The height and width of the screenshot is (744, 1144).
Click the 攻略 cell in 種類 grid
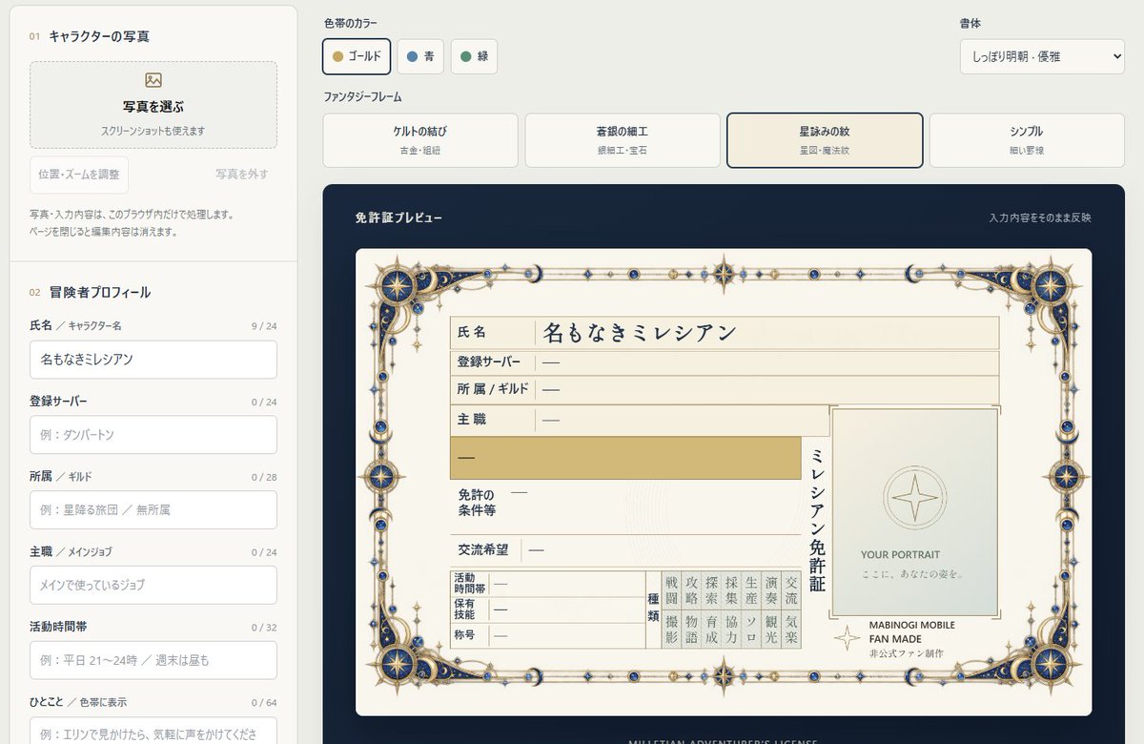tap(692, 590)
